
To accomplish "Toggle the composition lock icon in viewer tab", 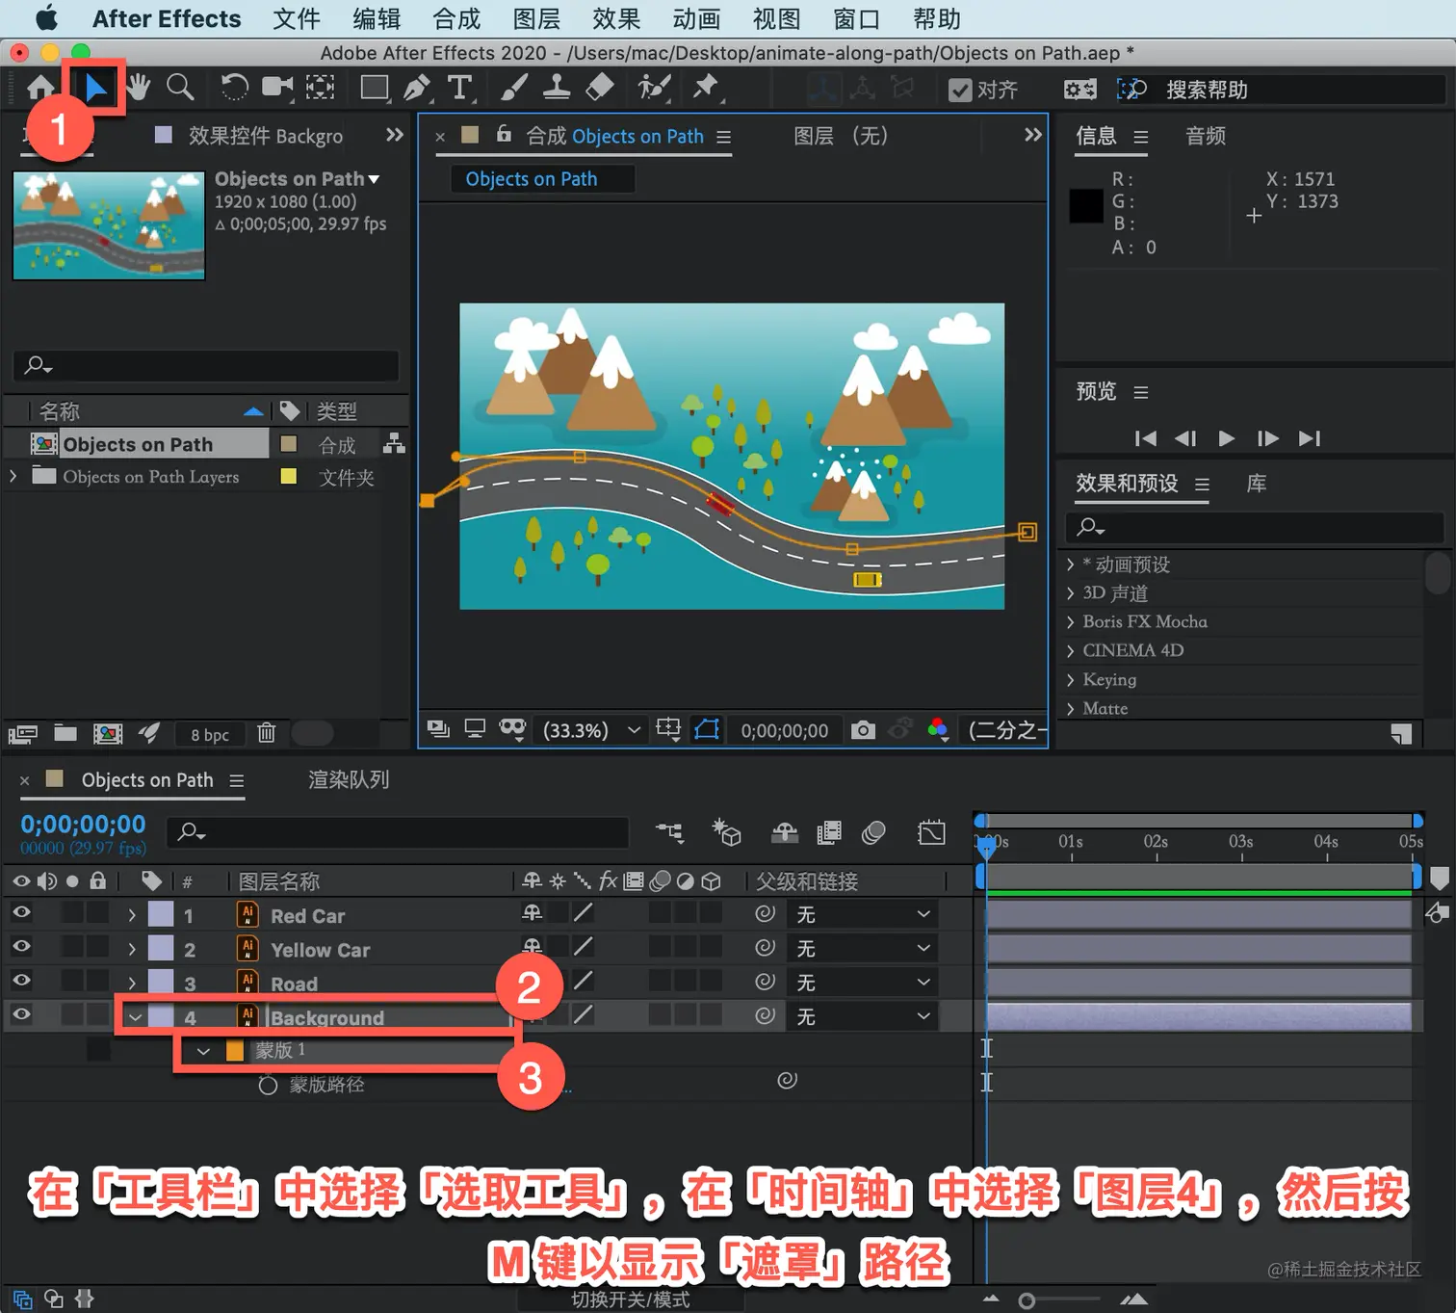I will tap(504, 134).
